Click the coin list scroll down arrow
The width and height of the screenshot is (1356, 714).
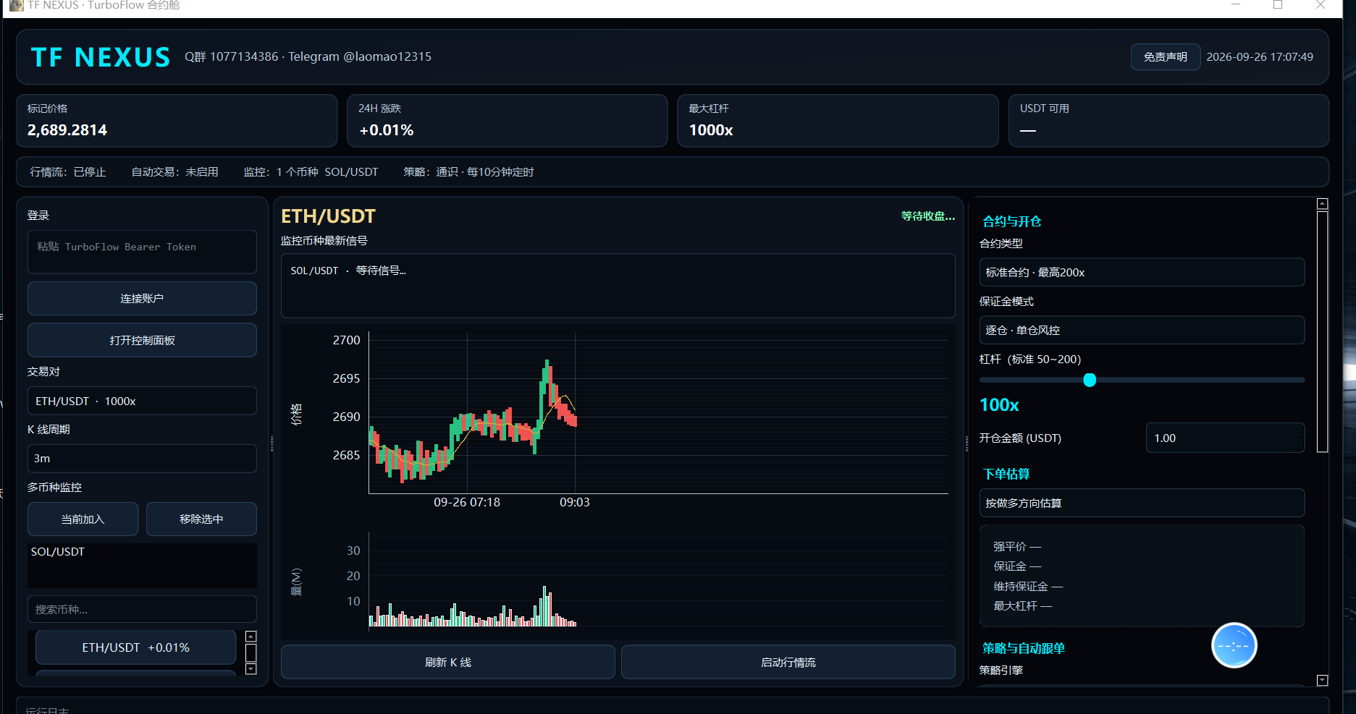pos(251,669)
